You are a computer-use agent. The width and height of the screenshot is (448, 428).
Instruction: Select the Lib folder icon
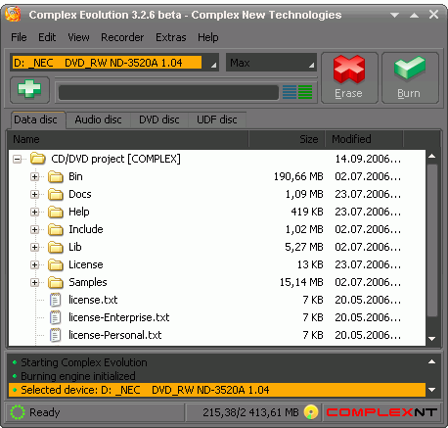56,247
